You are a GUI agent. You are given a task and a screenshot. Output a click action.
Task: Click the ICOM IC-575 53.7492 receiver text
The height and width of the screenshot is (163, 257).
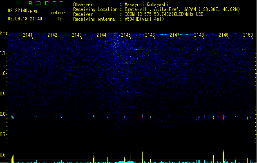pyautogui.click(x=164, y=14)
